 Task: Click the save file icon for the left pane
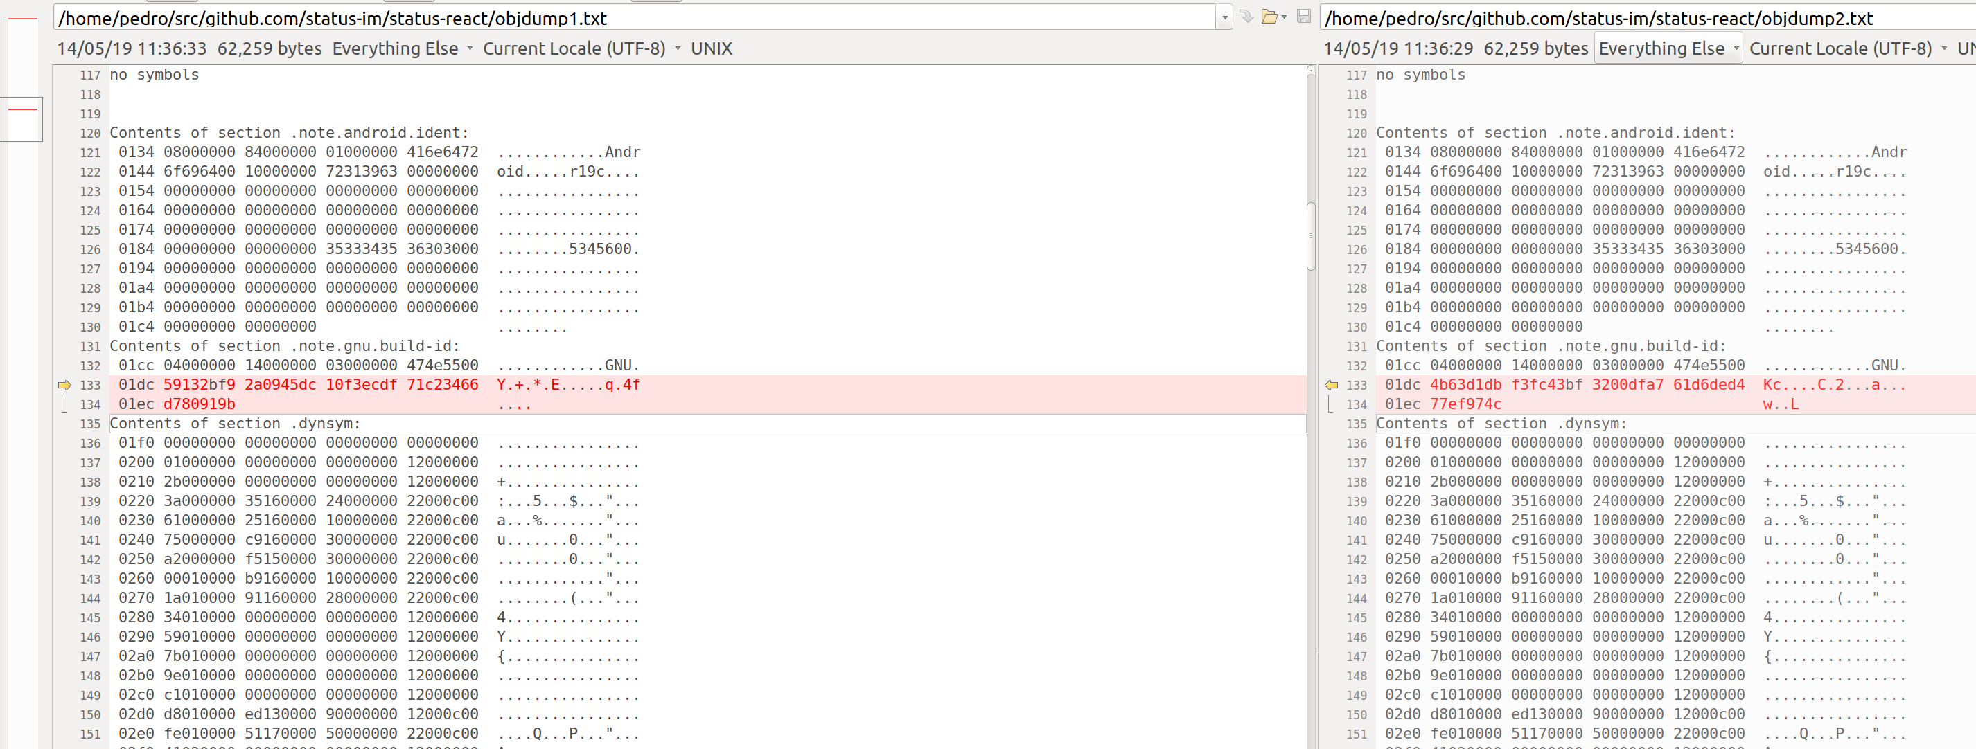coord(1303,16)
